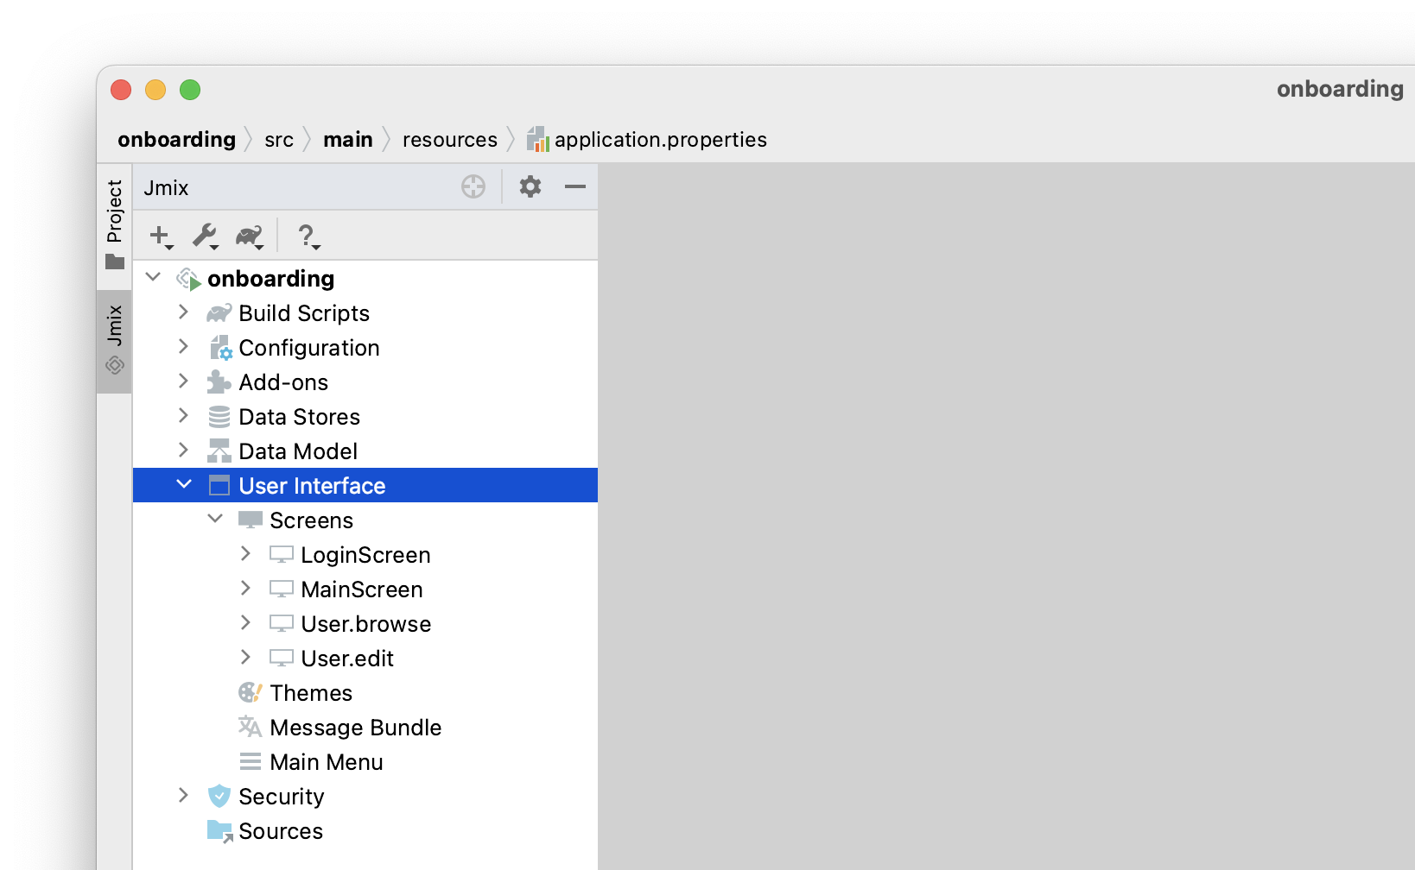This screenshot has width=1415, height=870.
Task: Expand the User.edit node
Action: (x=245, y=657)
